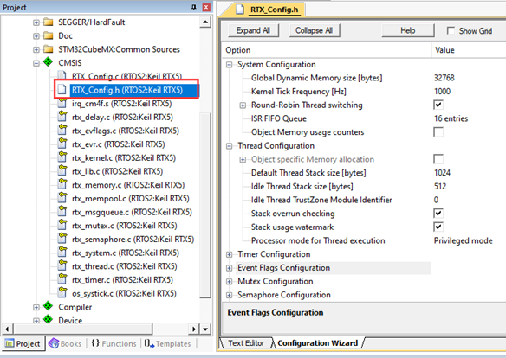Click the horizontal scrollbar left arrow

point(7,329)
